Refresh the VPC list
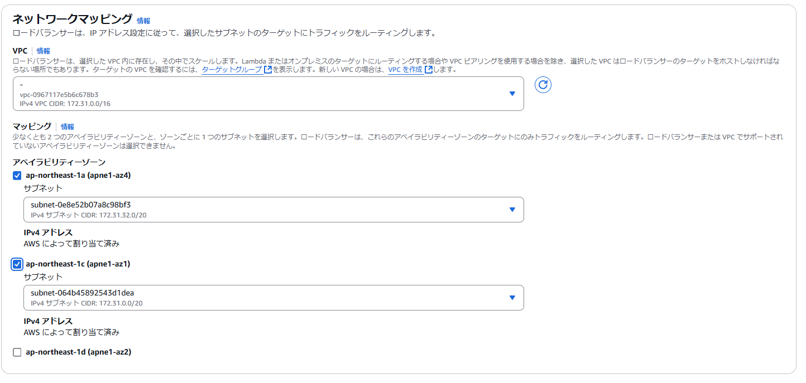Screen dimensions: 806x383 (543, 85)
